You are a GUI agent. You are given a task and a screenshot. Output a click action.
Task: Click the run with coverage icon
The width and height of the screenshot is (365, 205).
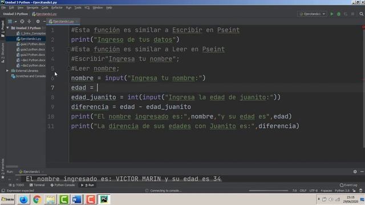pos(346,14)
